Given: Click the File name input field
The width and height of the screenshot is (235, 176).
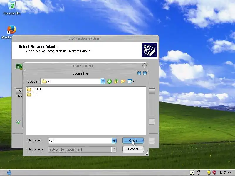Looking at the screenshot, I should point(80,141).
